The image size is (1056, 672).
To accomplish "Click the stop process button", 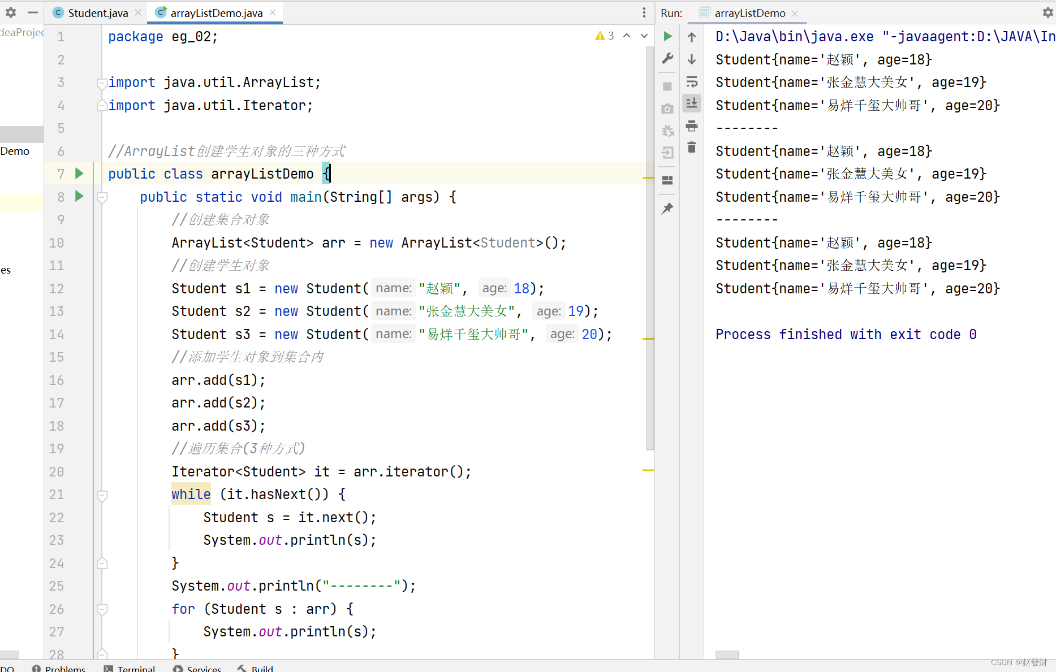I will 667,86.
